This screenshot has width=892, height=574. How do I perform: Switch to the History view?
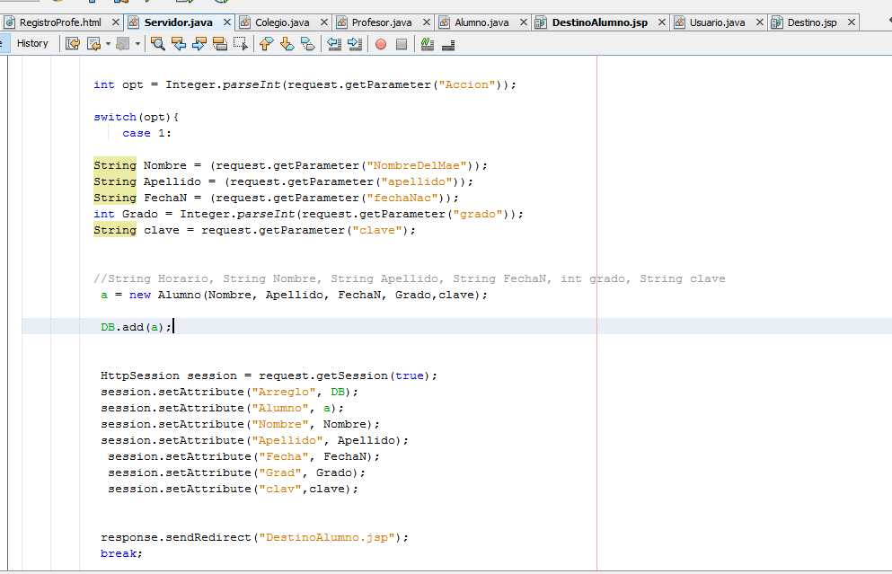point(32,44)
